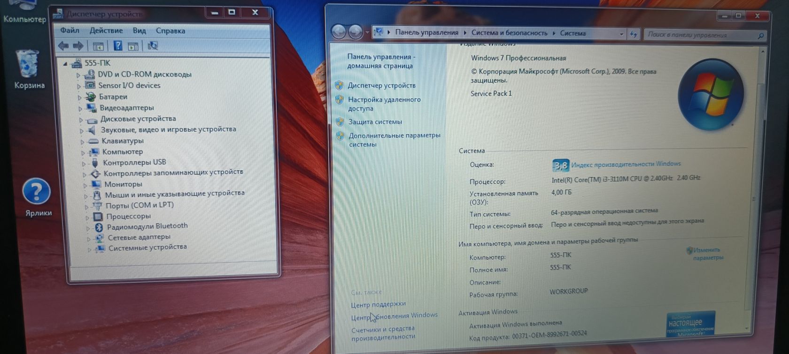Click the Control Panel search field
The image size is (789, 354).
tap(705, 35)
